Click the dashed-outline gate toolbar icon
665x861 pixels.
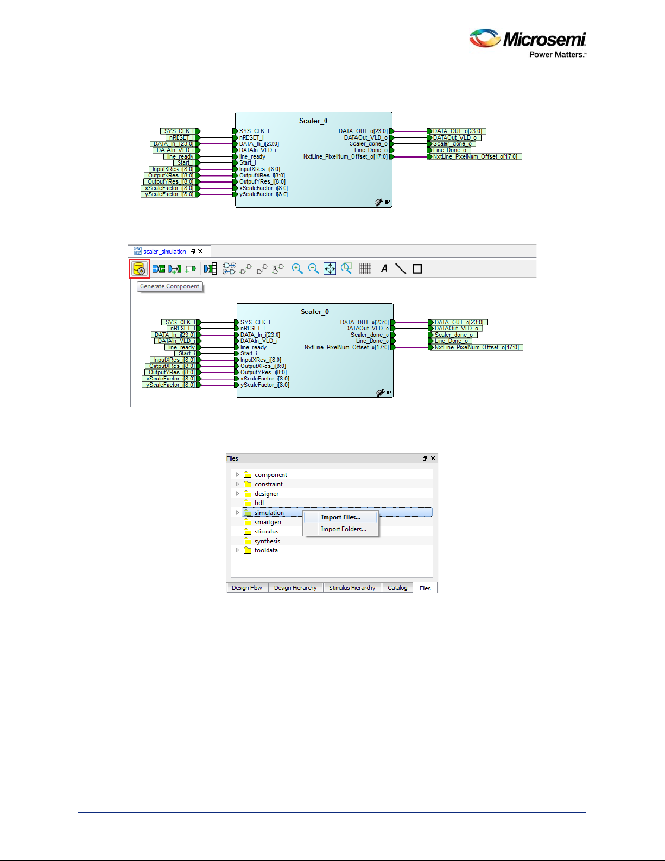coord(262,269)
